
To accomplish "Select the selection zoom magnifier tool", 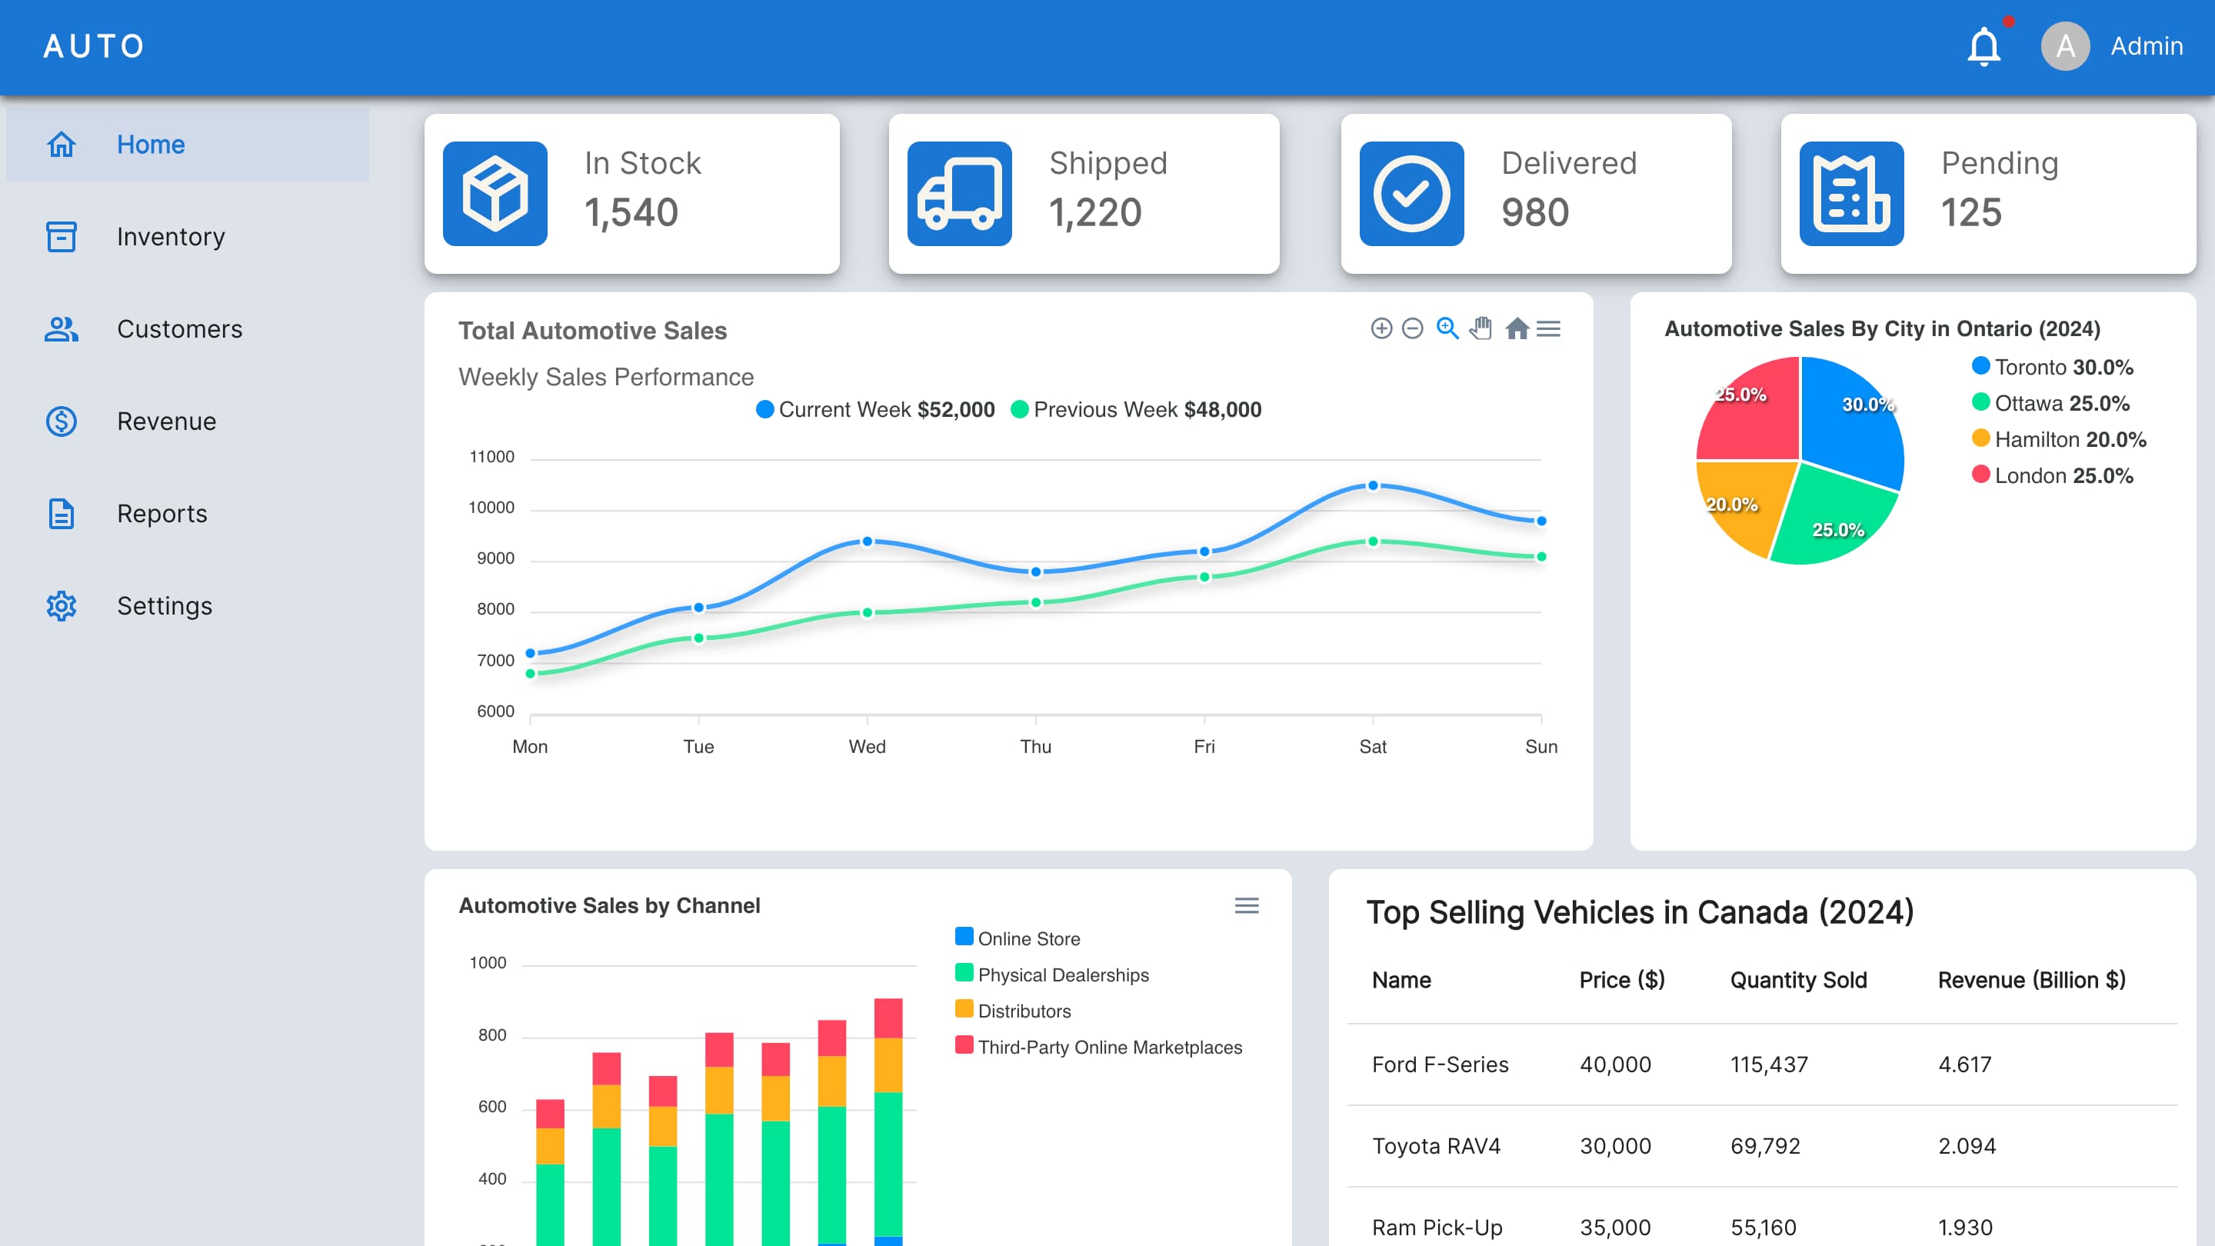I will pyautogui.click(x=1448, y=328).
